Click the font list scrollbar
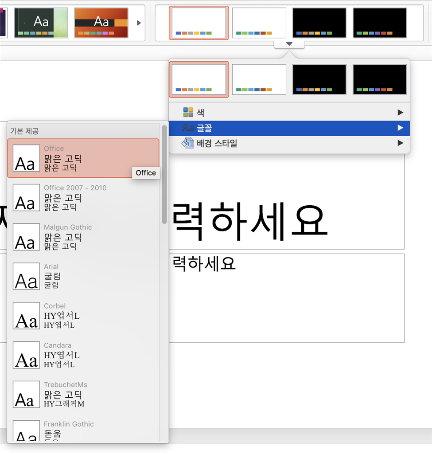Screen dimensions: 432x454 (164, 174)
